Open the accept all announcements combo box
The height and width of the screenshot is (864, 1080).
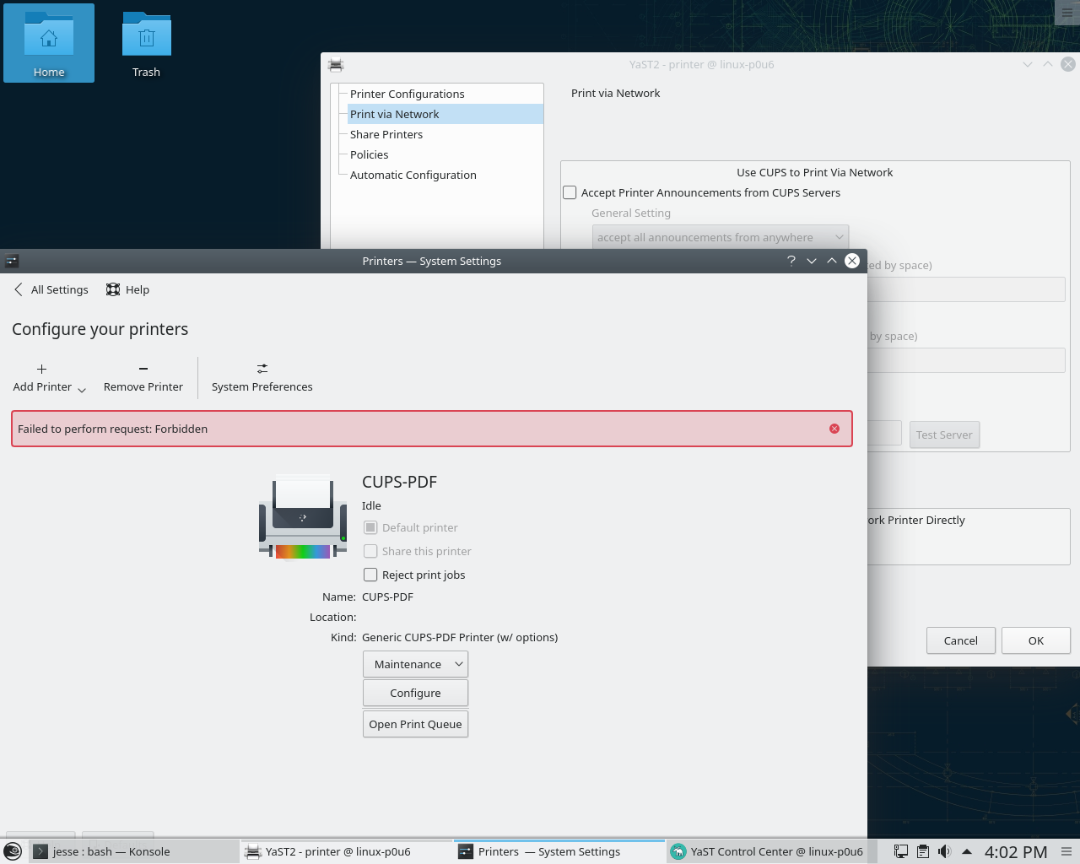pos(721,237)
